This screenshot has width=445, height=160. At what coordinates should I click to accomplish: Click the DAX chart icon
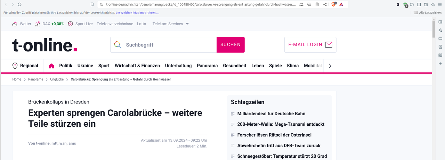[38, 24]
